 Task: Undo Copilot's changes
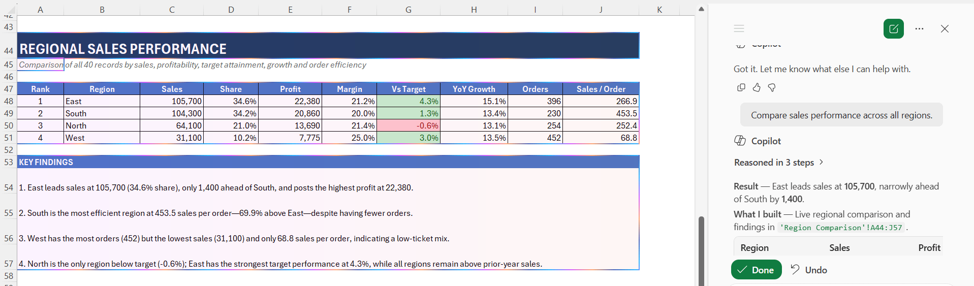tap(809, 270)
